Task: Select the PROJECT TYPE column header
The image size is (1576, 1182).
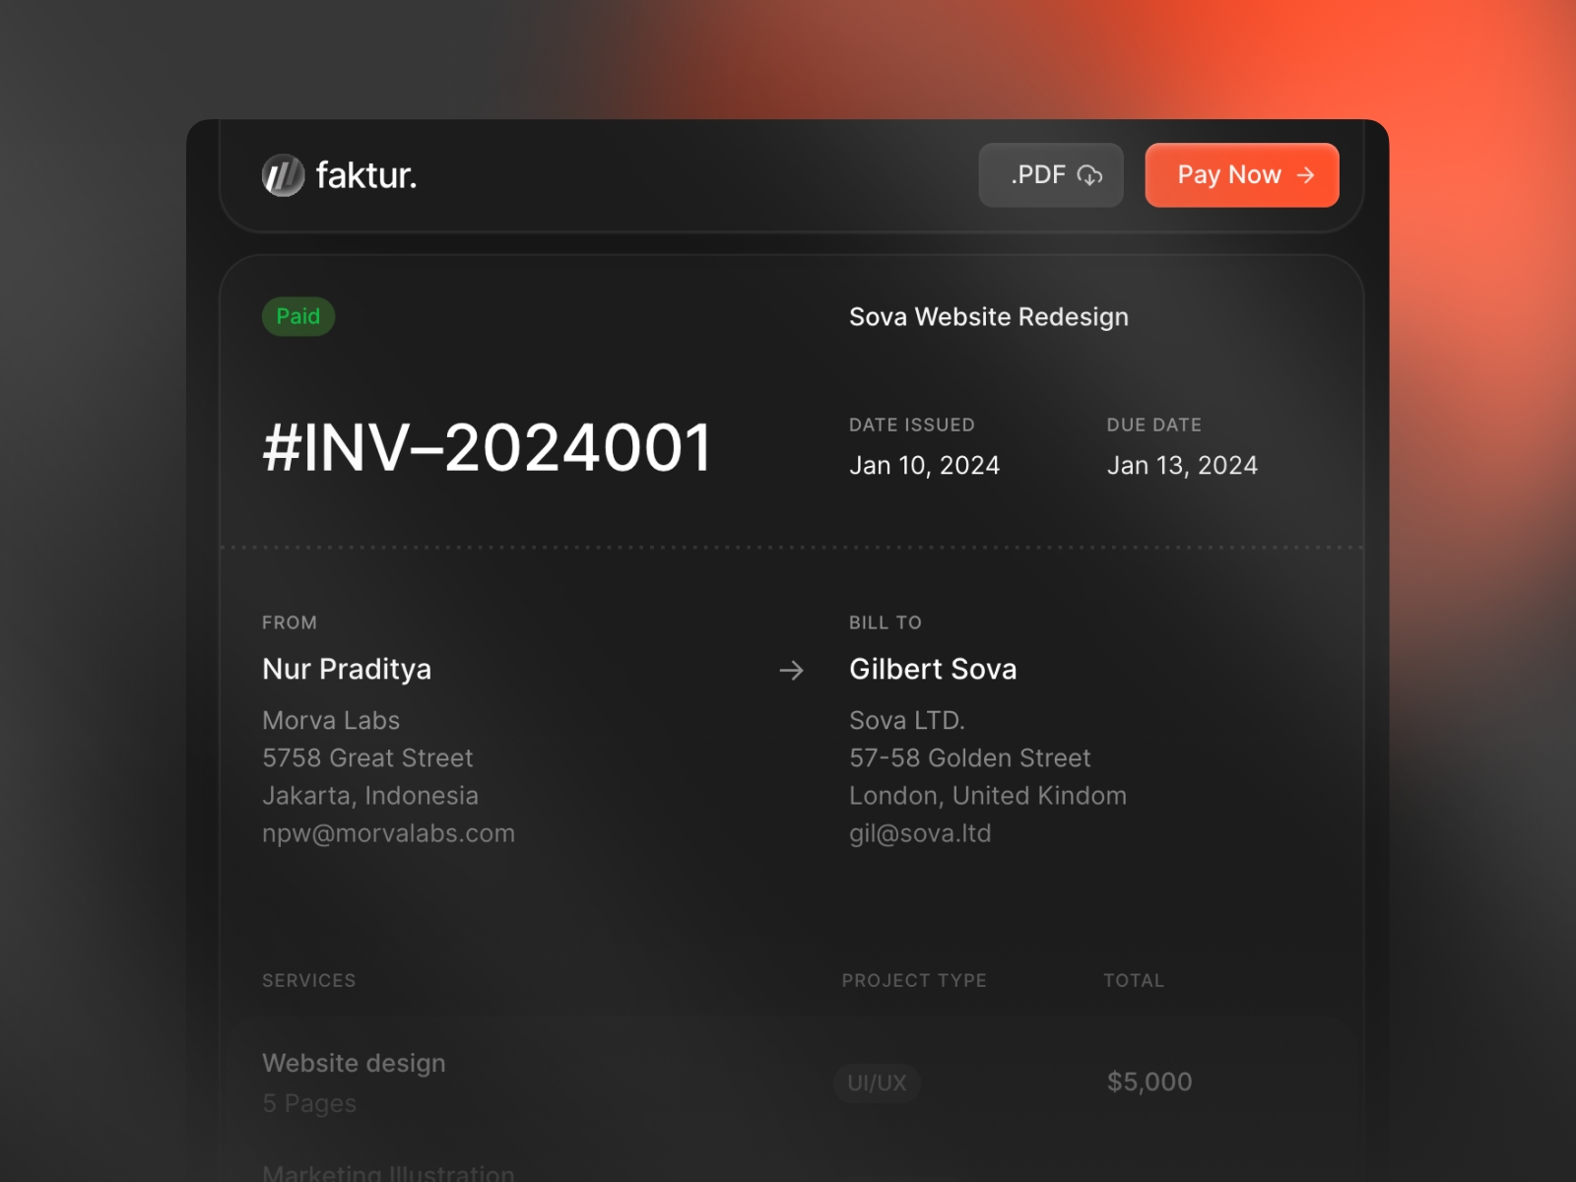Action: 914,980
